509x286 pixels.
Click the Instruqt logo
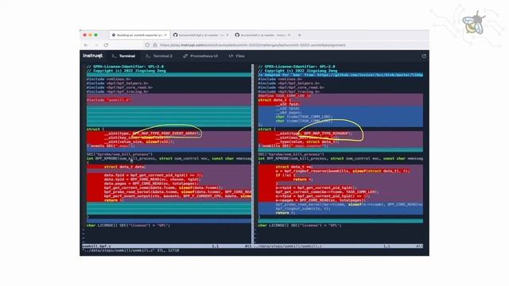coord(93,56)
